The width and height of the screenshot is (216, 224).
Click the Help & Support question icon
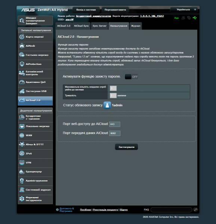(x=57, y=210)
